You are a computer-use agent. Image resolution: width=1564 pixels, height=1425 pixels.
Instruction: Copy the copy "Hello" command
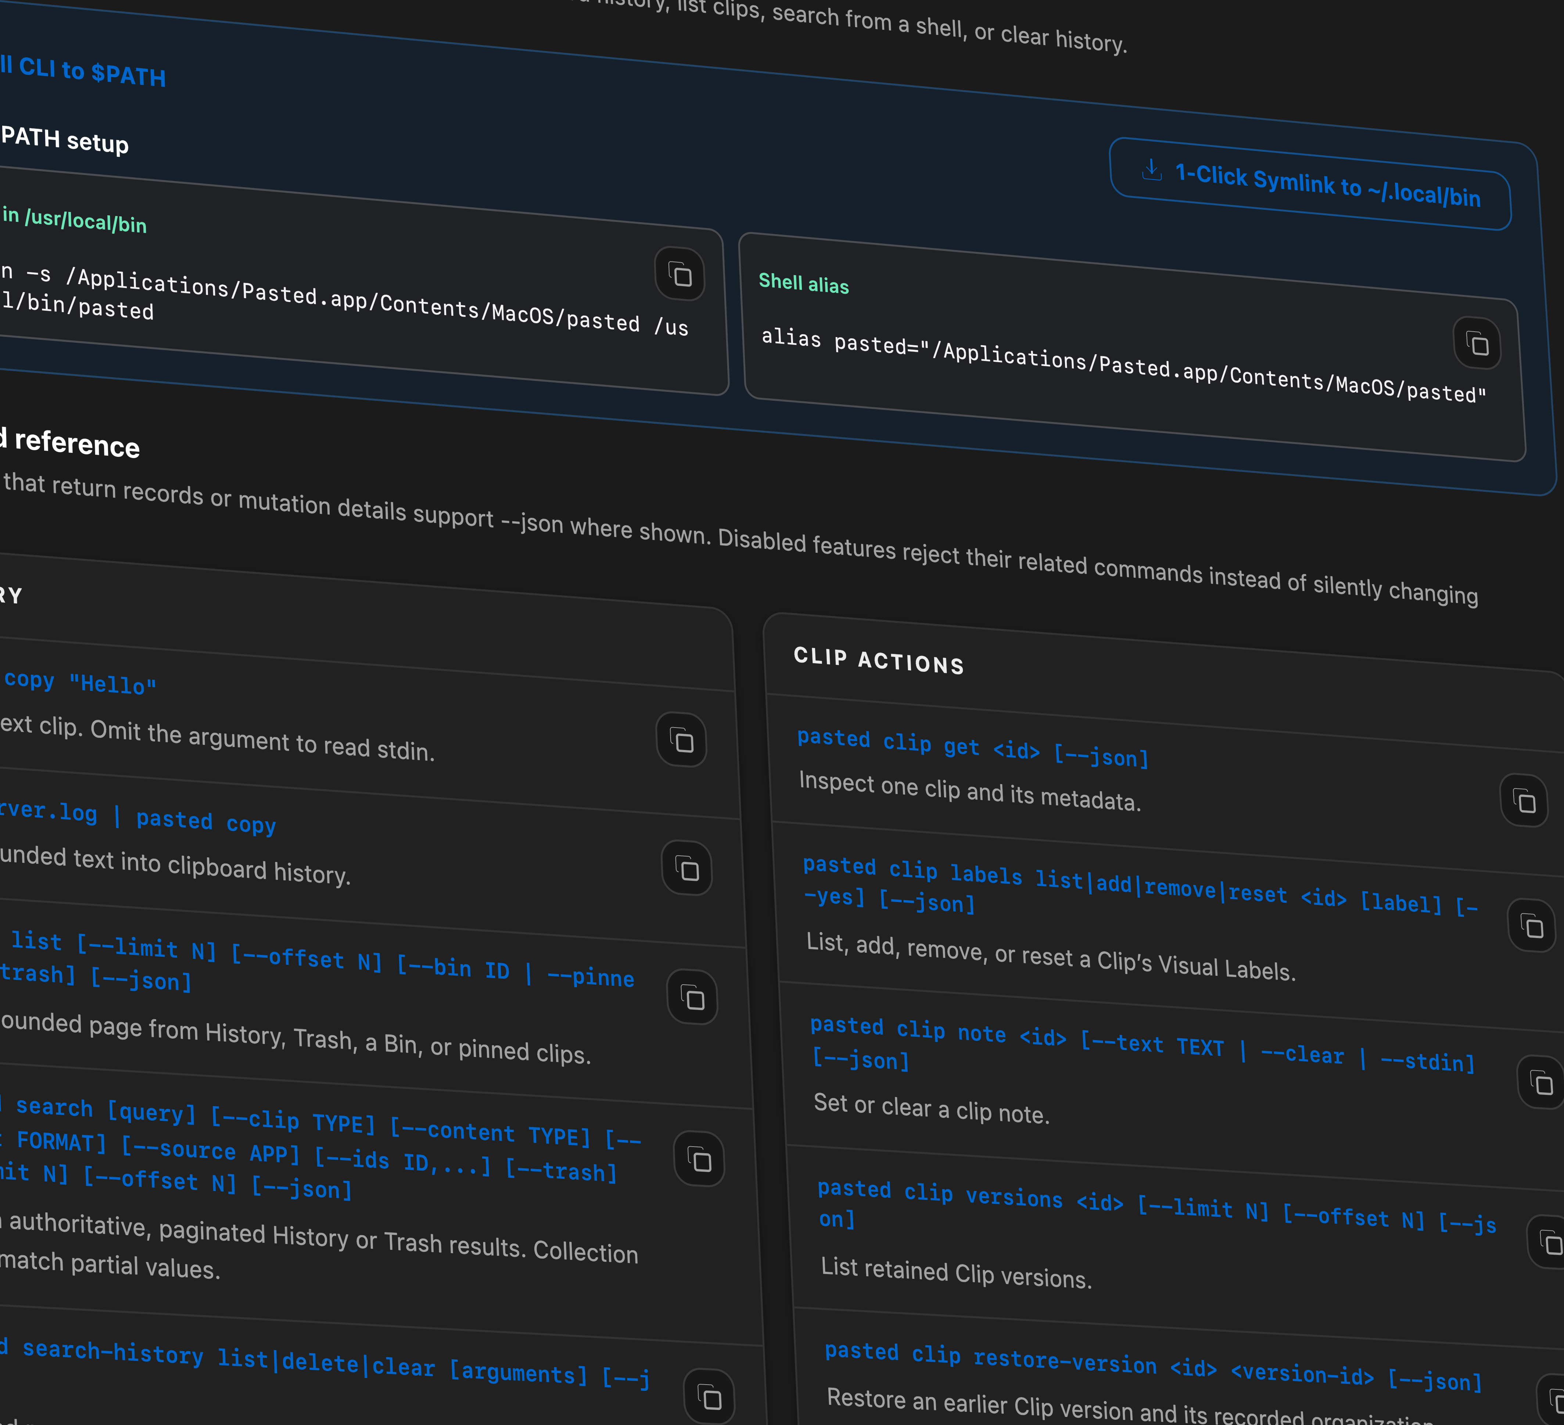[682, 740]
